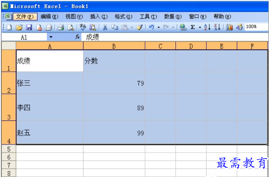Click the insert function fx button
This screenshot has width=271, height=177.
77,37
